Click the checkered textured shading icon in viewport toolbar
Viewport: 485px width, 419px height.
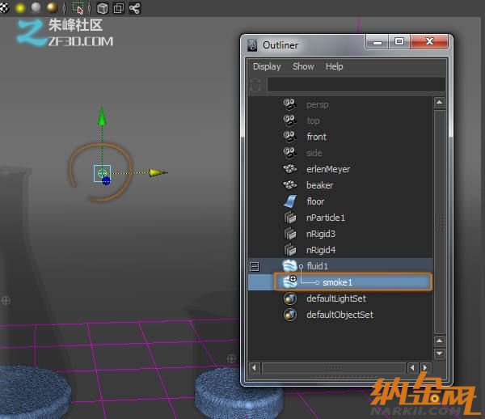(4, 8)
